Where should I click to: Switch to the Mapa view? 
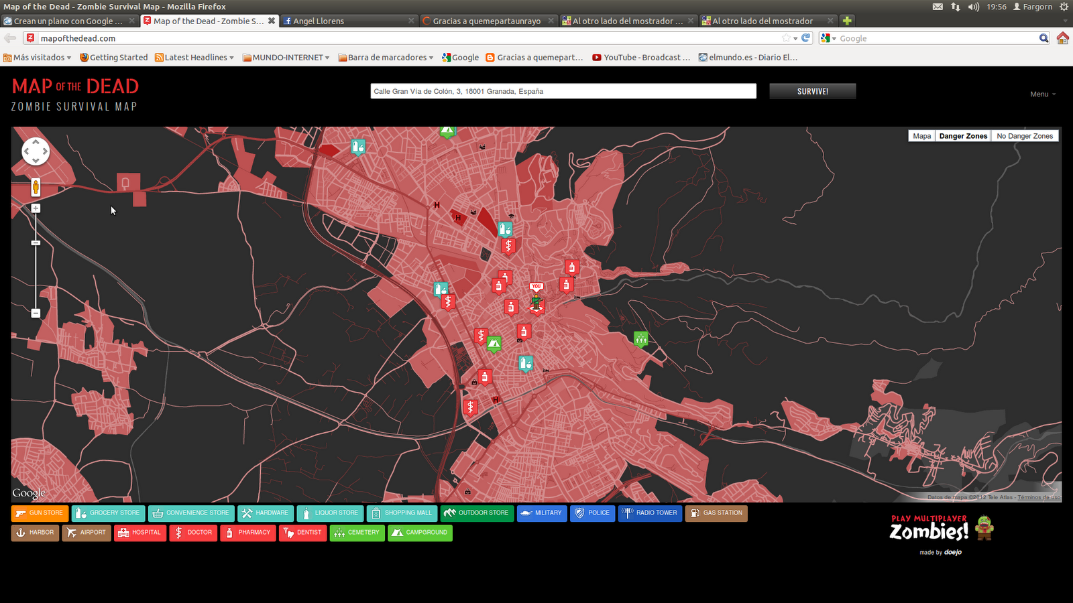921,135
